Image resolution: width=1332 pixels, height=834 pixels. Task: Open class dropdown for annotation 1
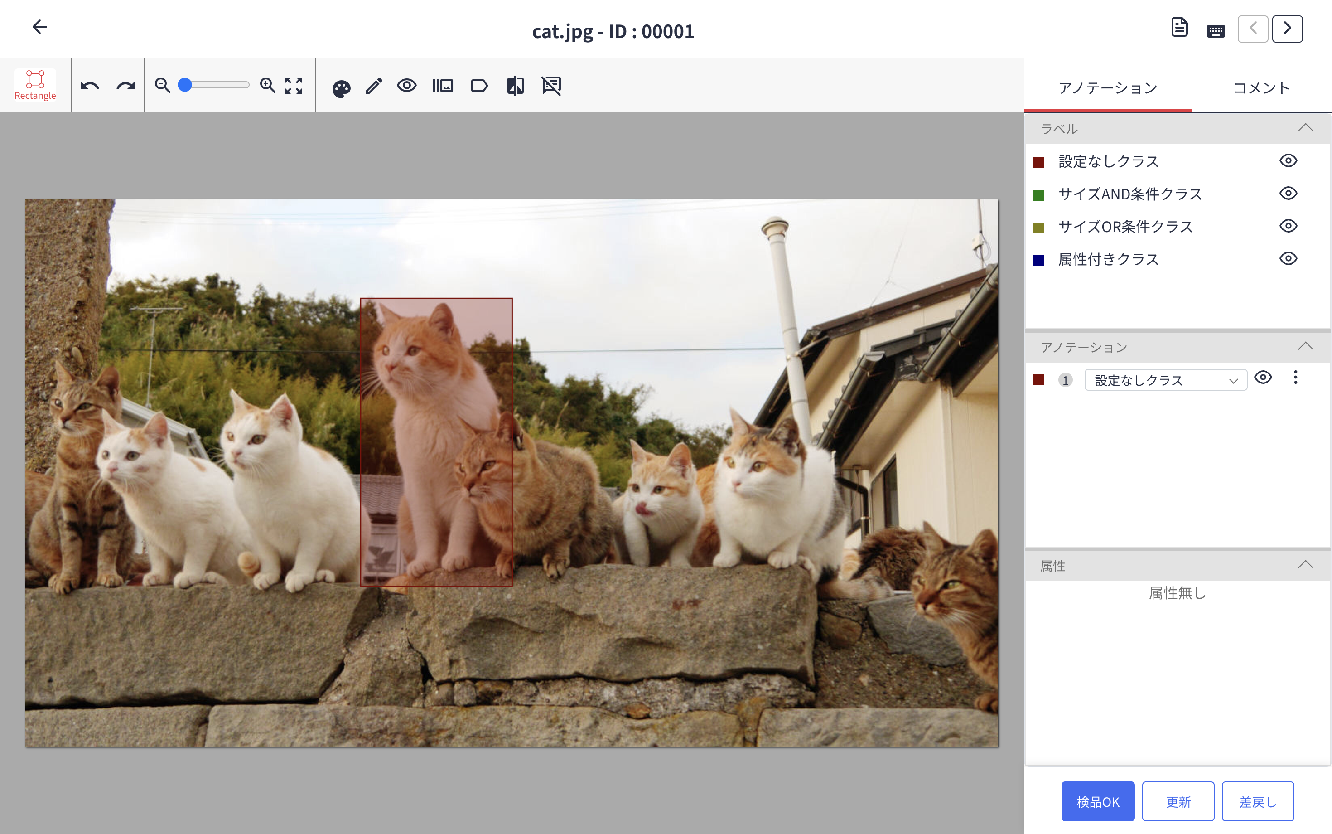1165,381
